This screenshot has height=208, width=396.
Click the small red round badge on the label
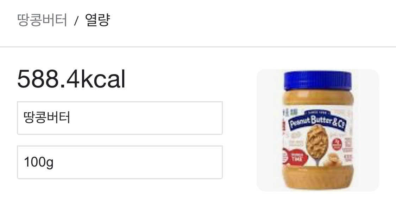click(x=337, y=144)
